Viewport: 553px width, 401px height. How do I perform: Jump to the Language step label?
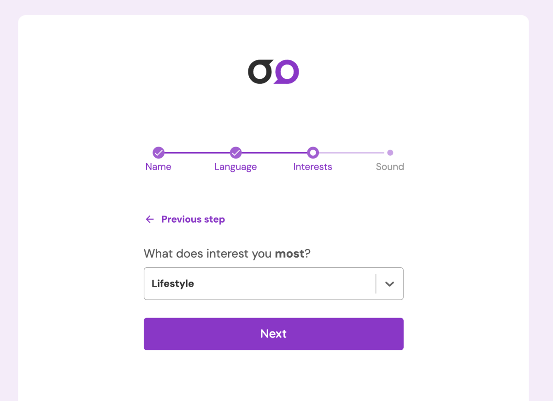pos(235,167)
